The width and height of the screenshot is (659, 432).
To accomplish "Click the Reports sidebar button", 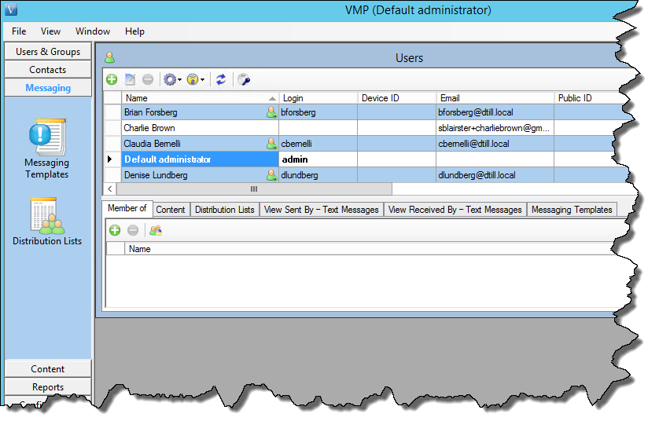I will point(48,387).
